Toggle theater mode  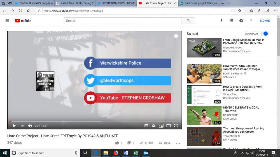coord(168,126)
